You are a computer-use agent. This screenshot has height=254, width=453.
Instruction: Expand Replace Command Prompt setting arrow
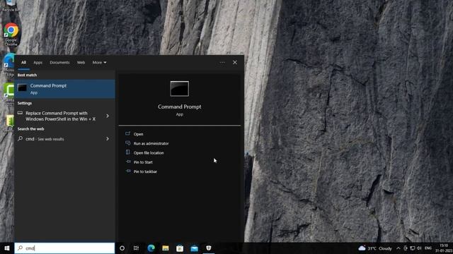pos(108,116)
